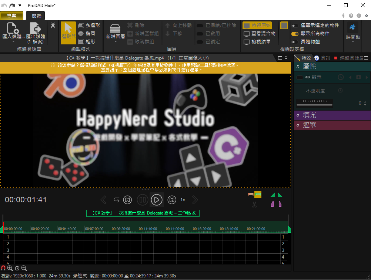Zoom in the timeline with plus magnifier
Viewport: 371px width, 280px height.
10,268
